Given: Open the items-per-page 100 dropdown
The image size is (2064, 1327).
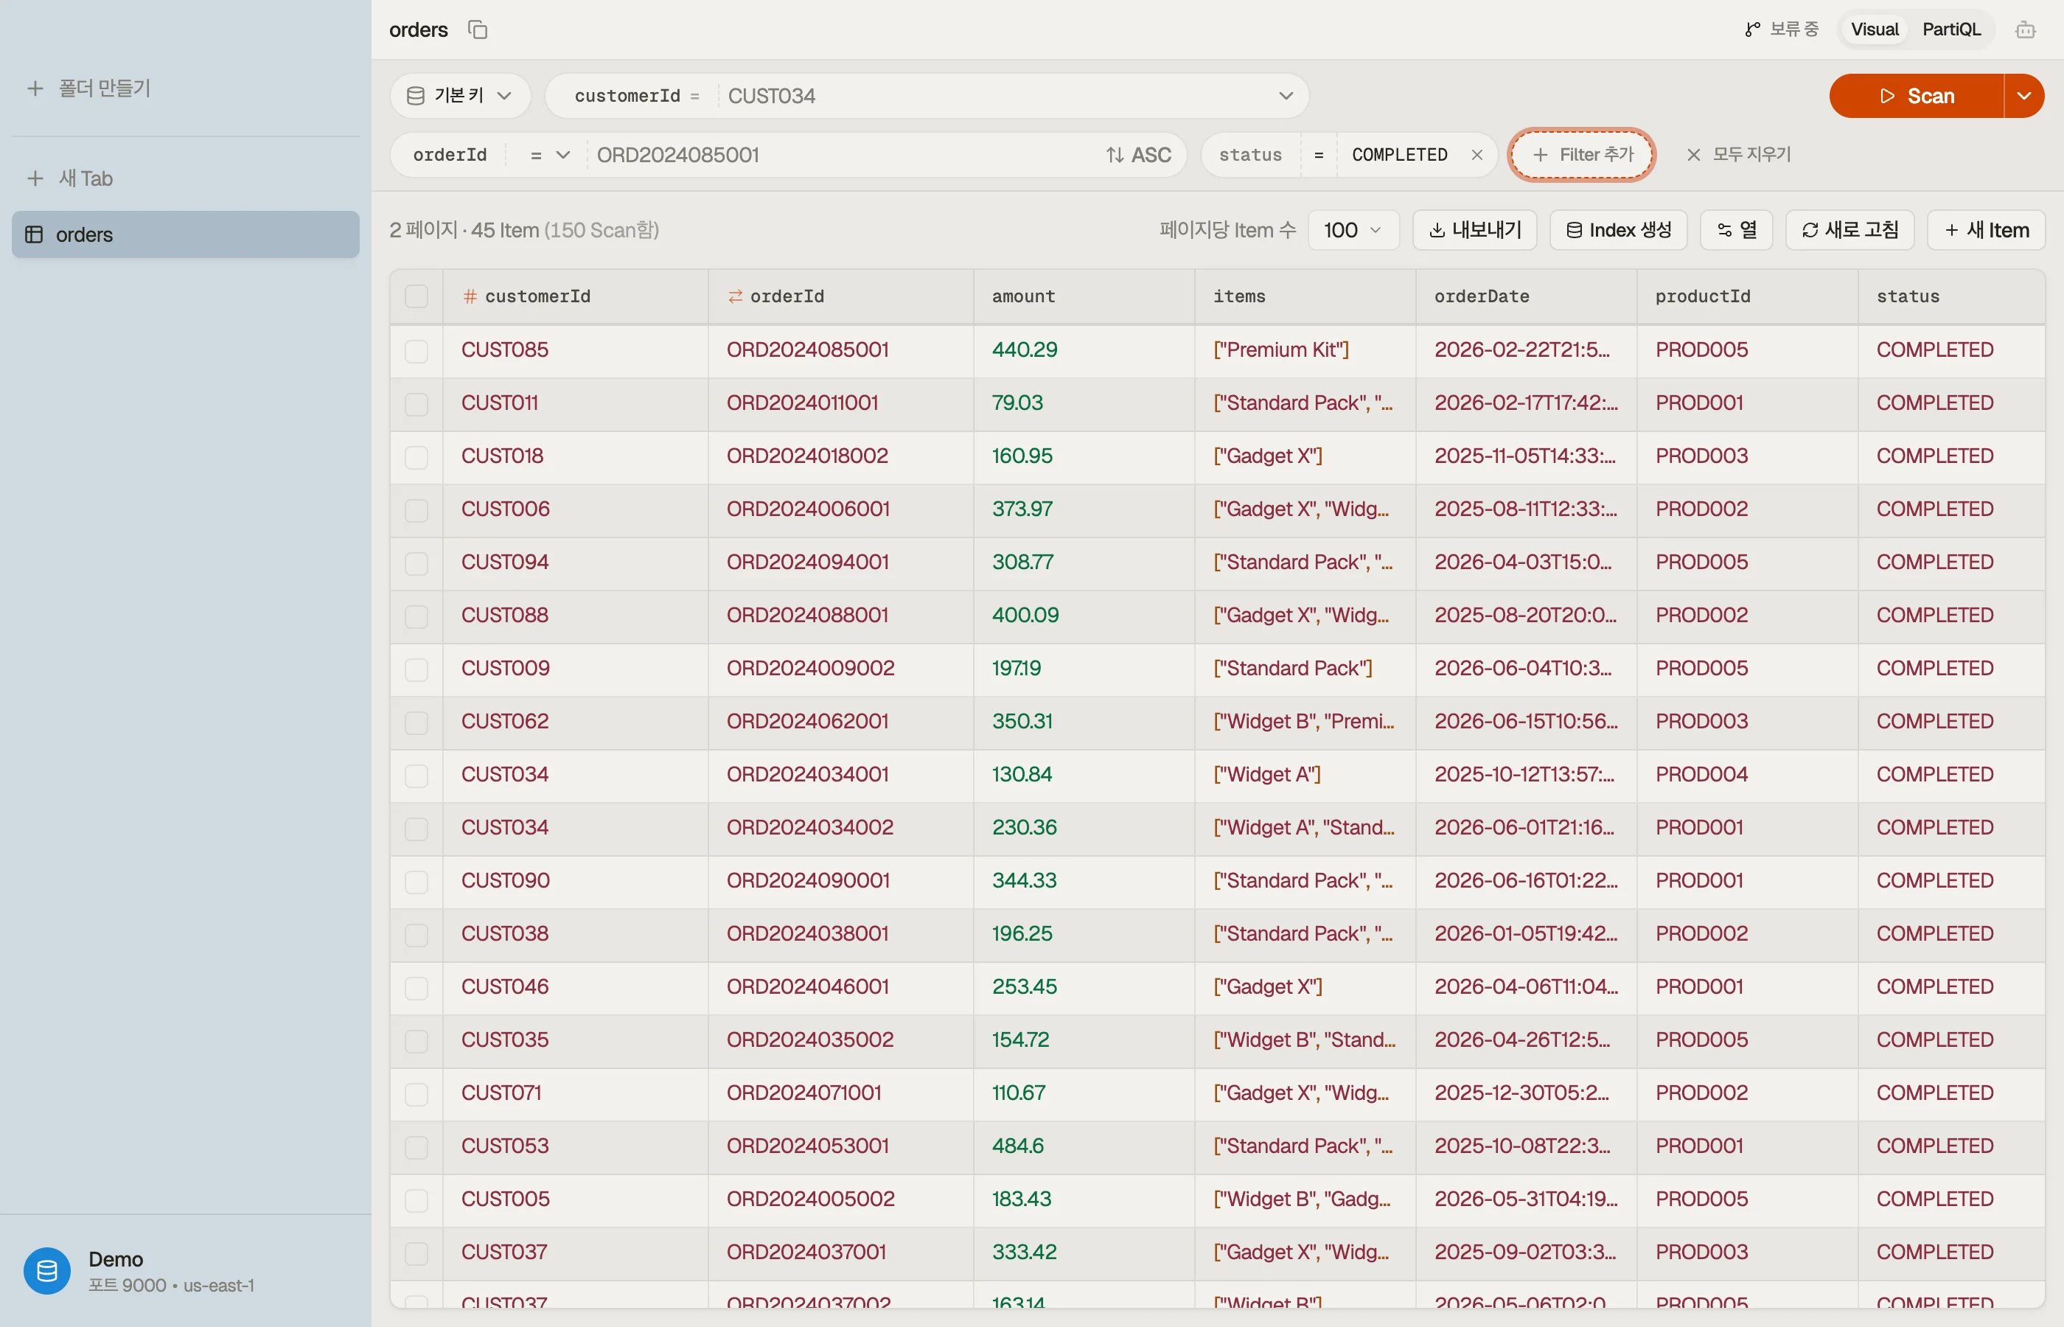Looking at the screenshot, I should point(1353,230).
